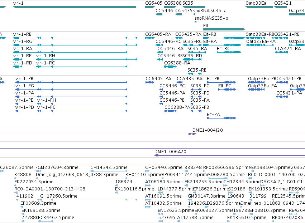Click the vir-1-PH protein label
The height and width of the screenshot is (223, 305).
click(x=47, y=100)
